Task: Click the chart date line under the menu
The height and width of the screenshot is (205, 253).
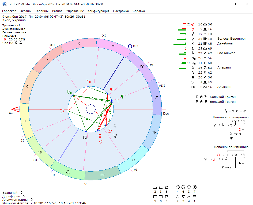Action: [44, 17]
